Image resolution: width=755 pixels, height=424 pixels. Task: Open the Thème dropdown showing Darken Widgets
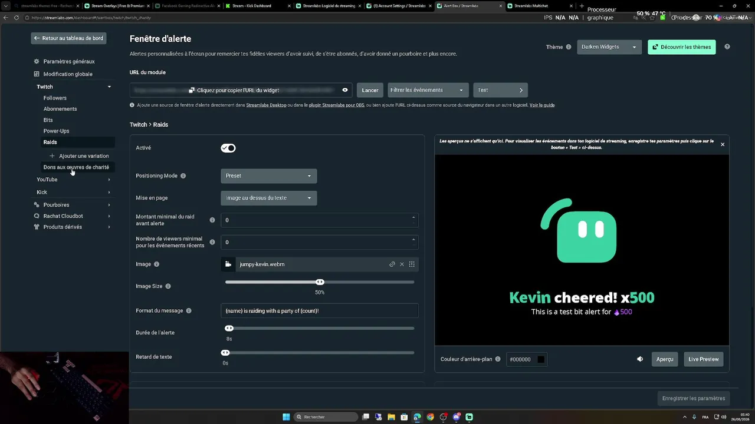pyautogui.click(x=609, y=47)
